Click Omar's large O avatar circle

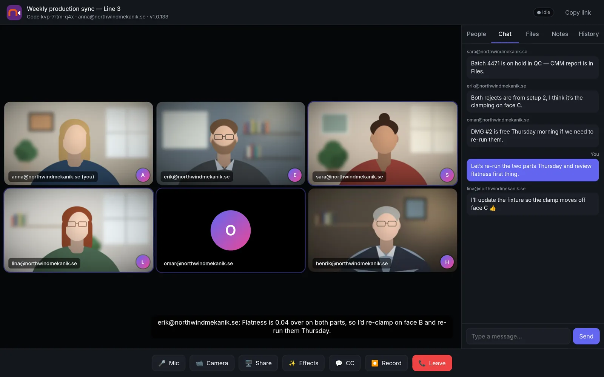click(231, 230)
